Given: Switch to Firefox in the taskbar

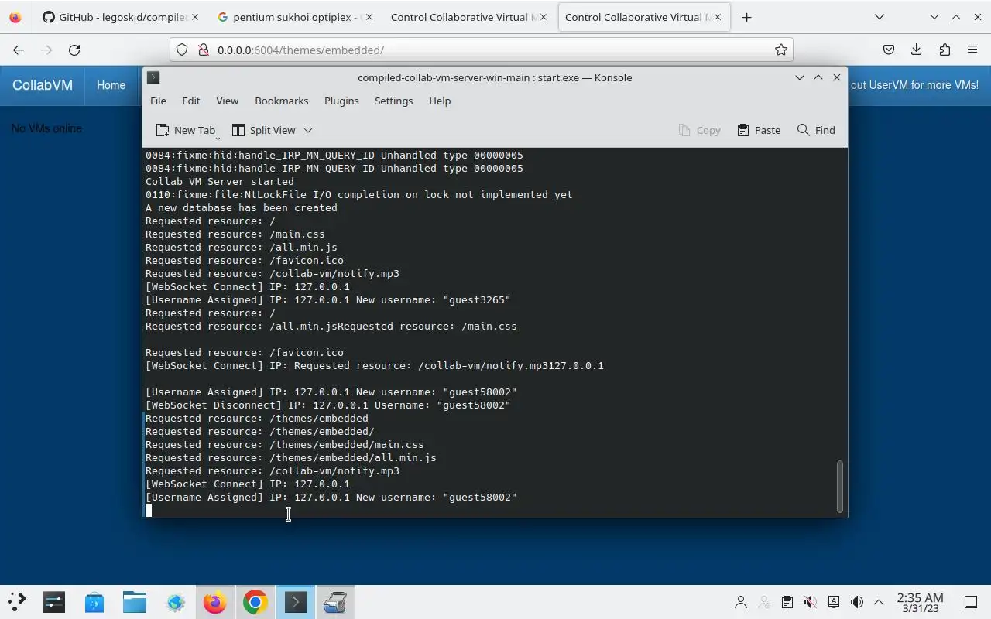Looking at the screenshot, I should [215, 602].
